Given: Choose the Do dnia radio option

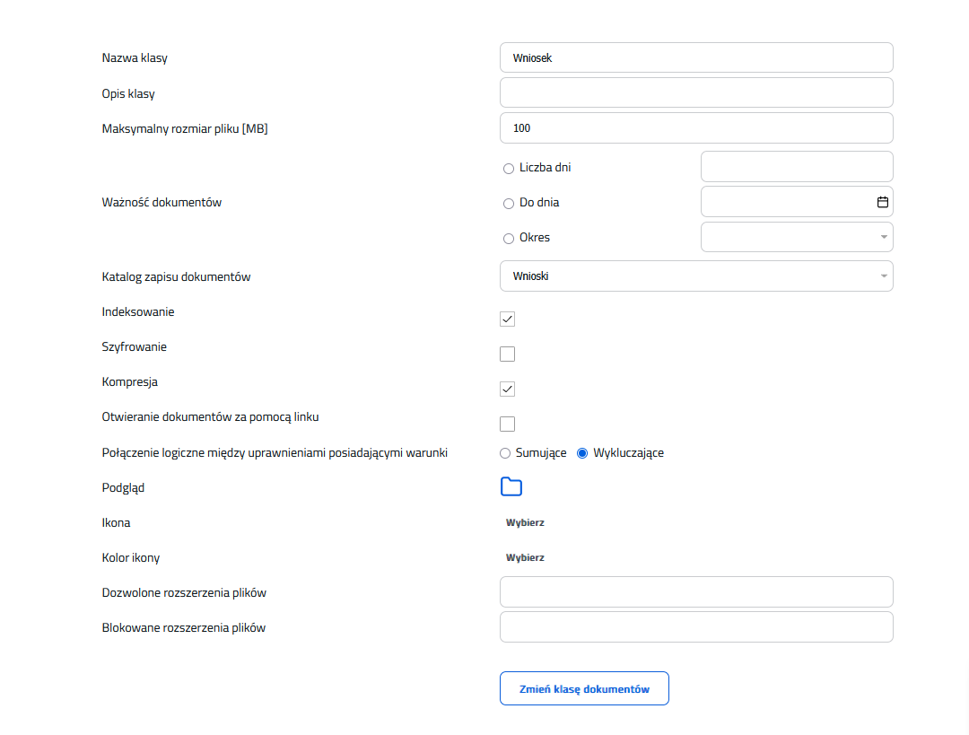Looking at the screenshot, I should (x=509, y=204).
